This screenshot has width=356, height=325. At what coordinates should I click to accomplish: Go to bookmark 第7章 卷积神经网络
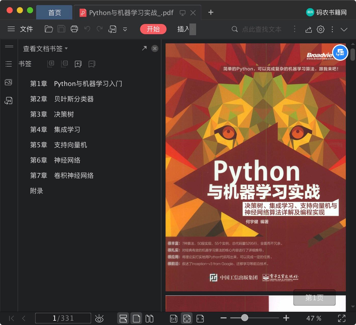[x=62, y=176]
